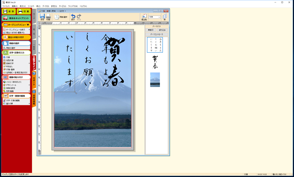
Task: Open the ファイル menu
Action: point(5,6)
